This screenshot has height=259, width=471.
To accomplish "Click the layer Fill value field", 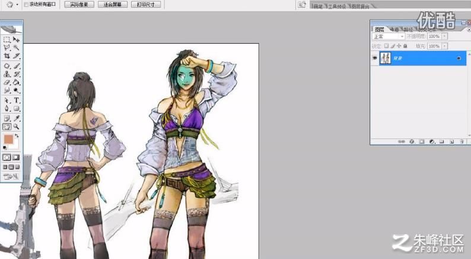I will coord(434,46).
